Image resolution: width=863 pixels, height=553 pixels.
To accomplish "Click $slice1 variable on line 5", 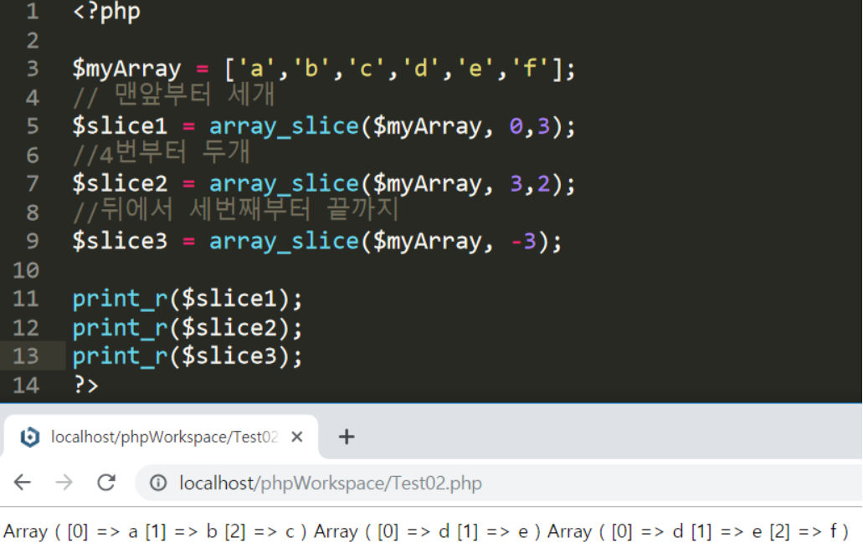I will pyautogui.click(x=120, y=126).
